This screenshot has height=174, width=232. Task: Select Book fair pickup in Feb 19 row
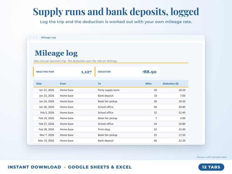(108, 118)
